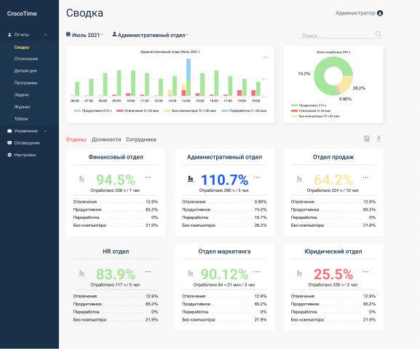Viewport: 420px width, 349px height.
Task: Toggle green Продуктивно legend in donut chart
Action: (309, 105)
